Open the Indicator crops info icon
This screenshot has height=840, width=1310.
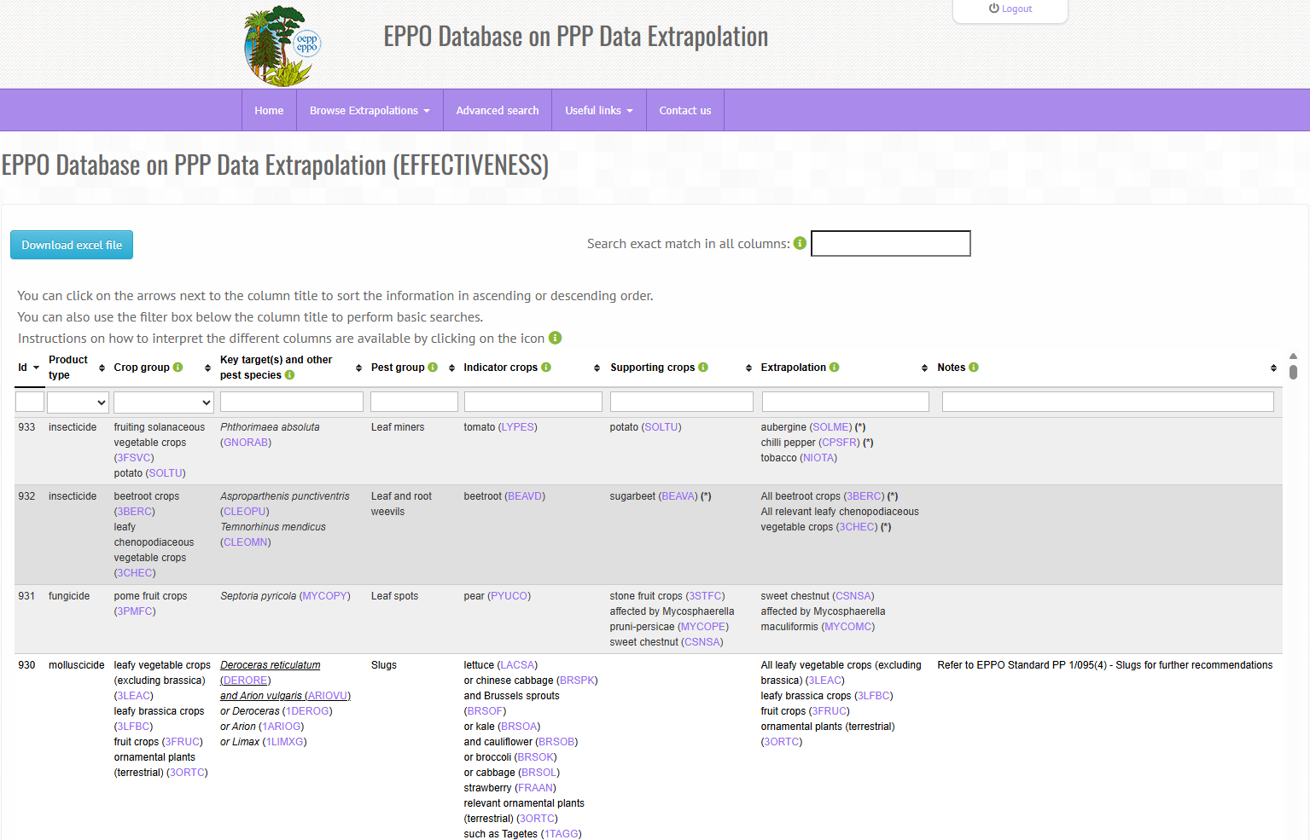546,368
